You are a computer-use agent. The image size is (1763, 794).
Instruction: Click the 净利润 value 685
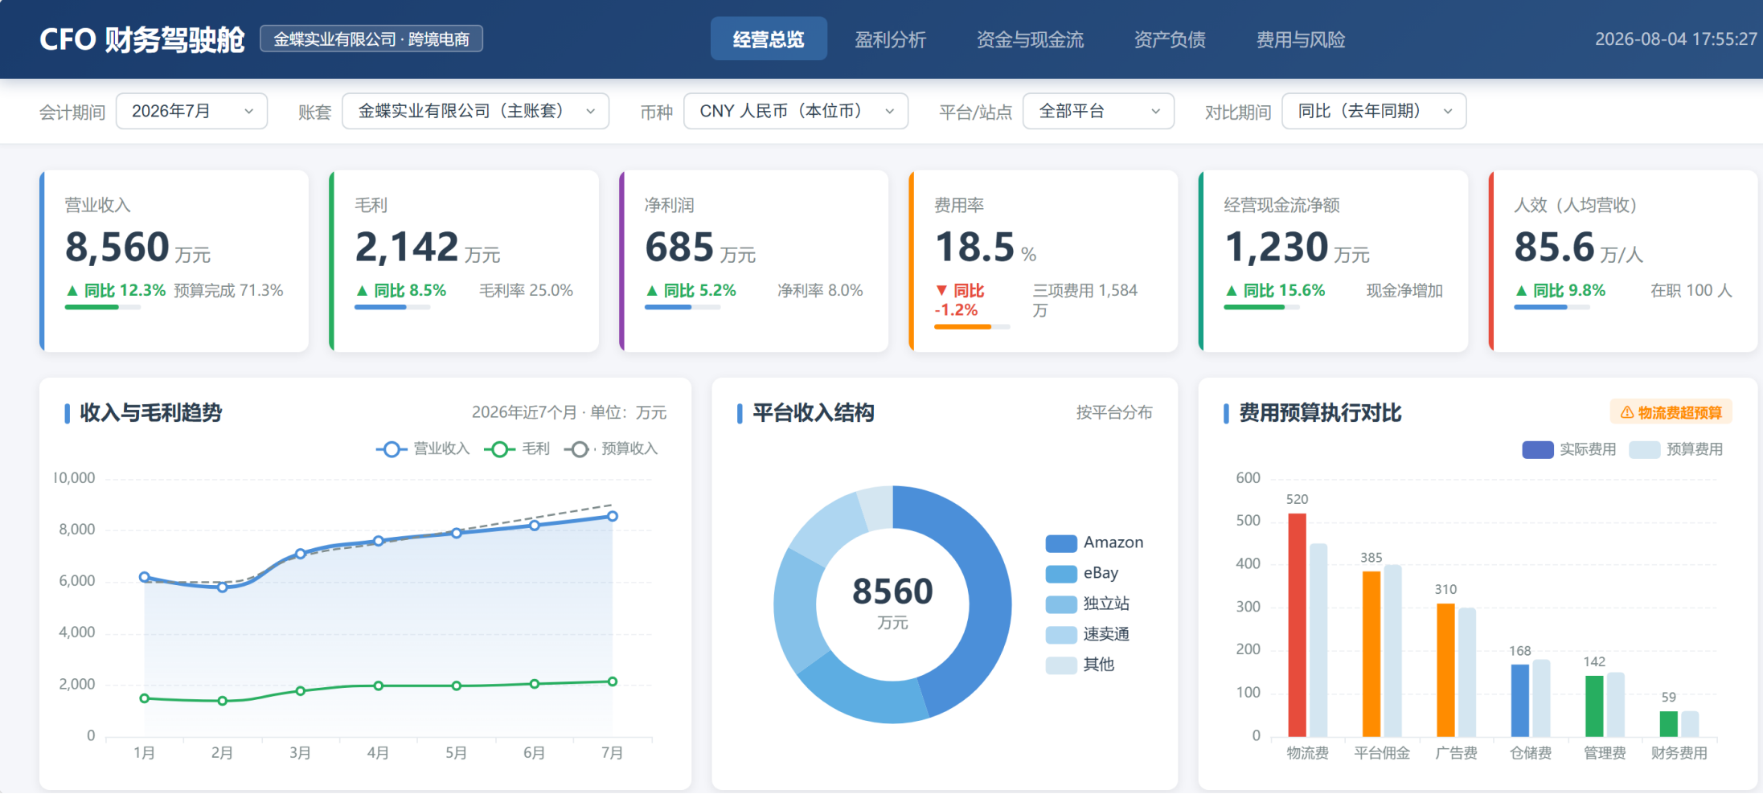tap(679, 247)
